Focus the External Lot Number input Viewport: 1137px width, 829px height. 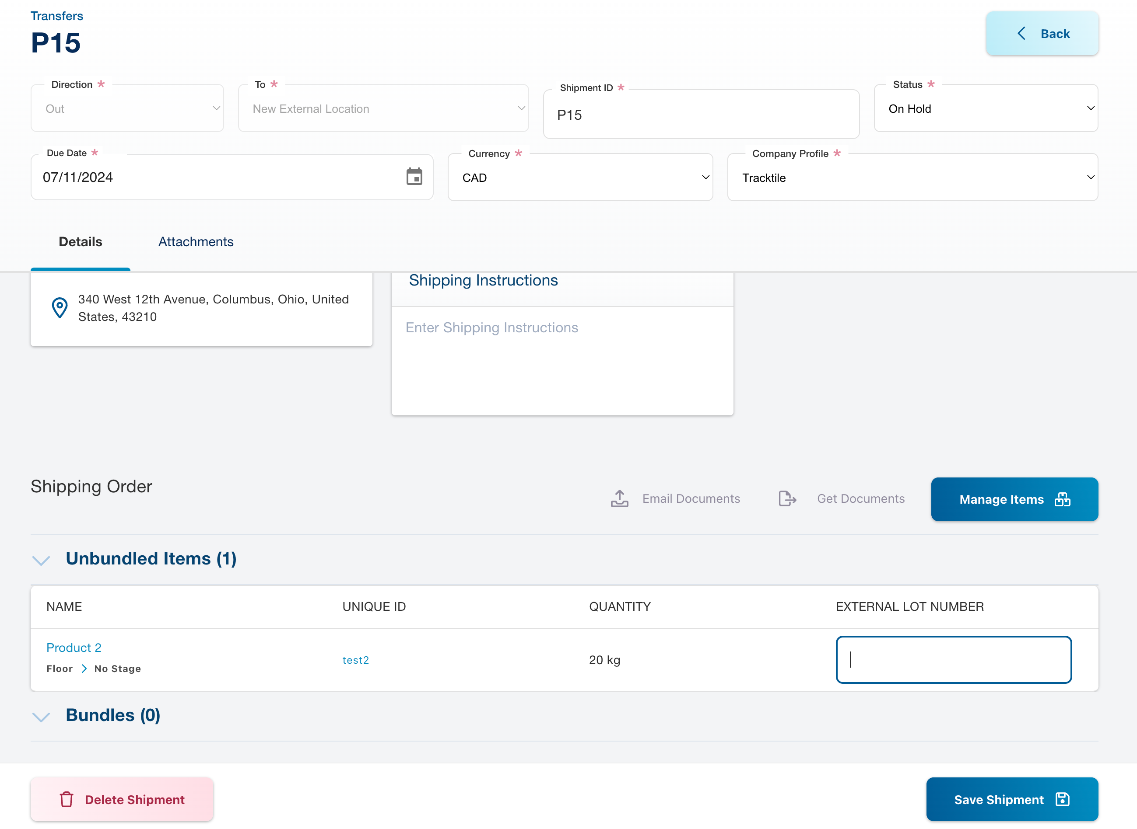[x=953, y=659]
